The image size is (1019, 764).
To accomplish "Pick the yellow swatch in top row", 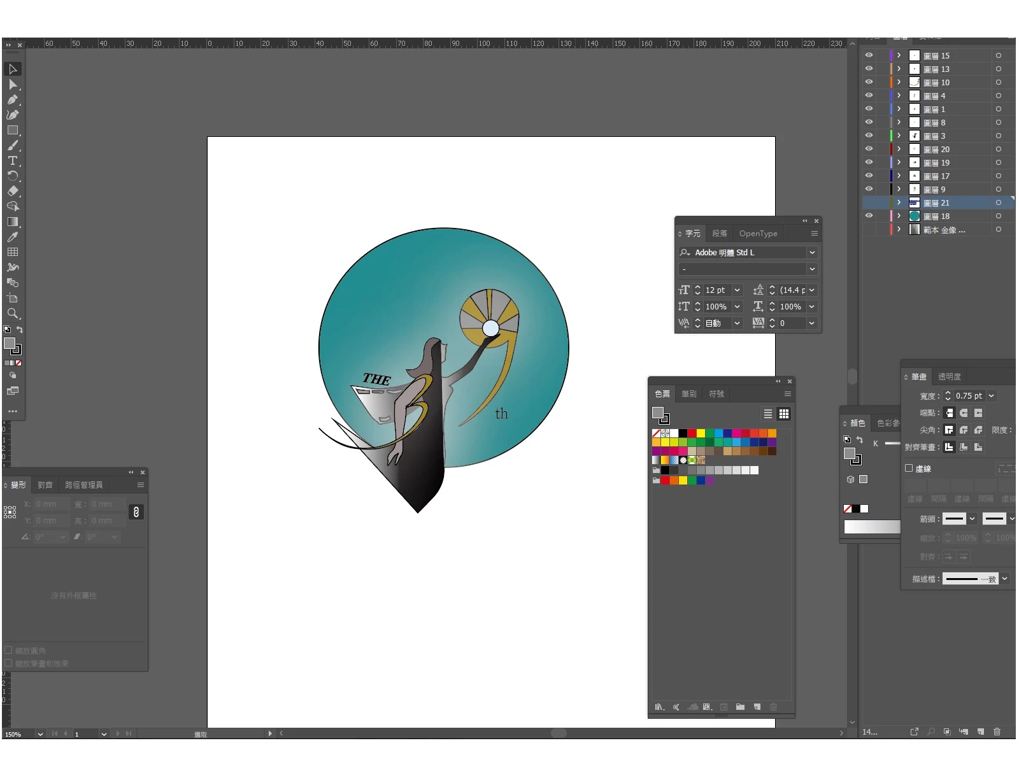I will [701, 433].
